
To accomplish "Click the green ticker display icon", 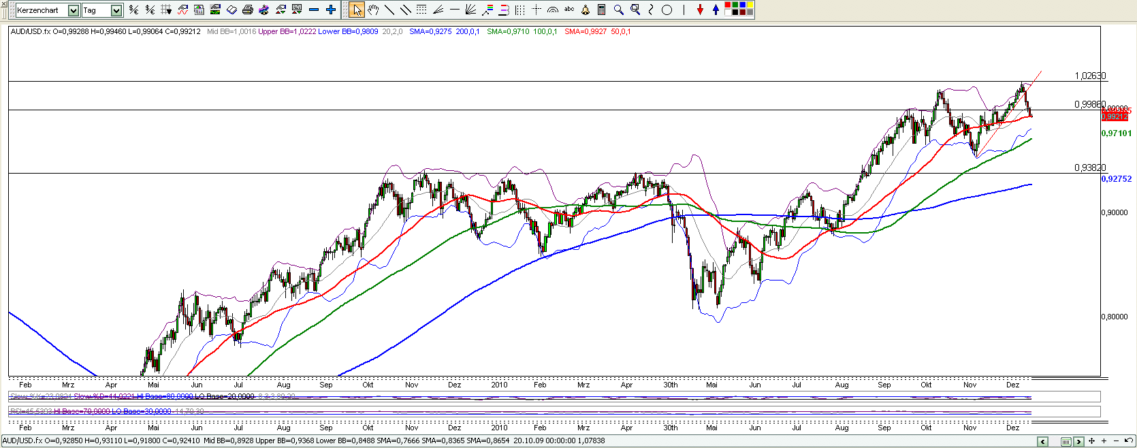I will 215,10.
